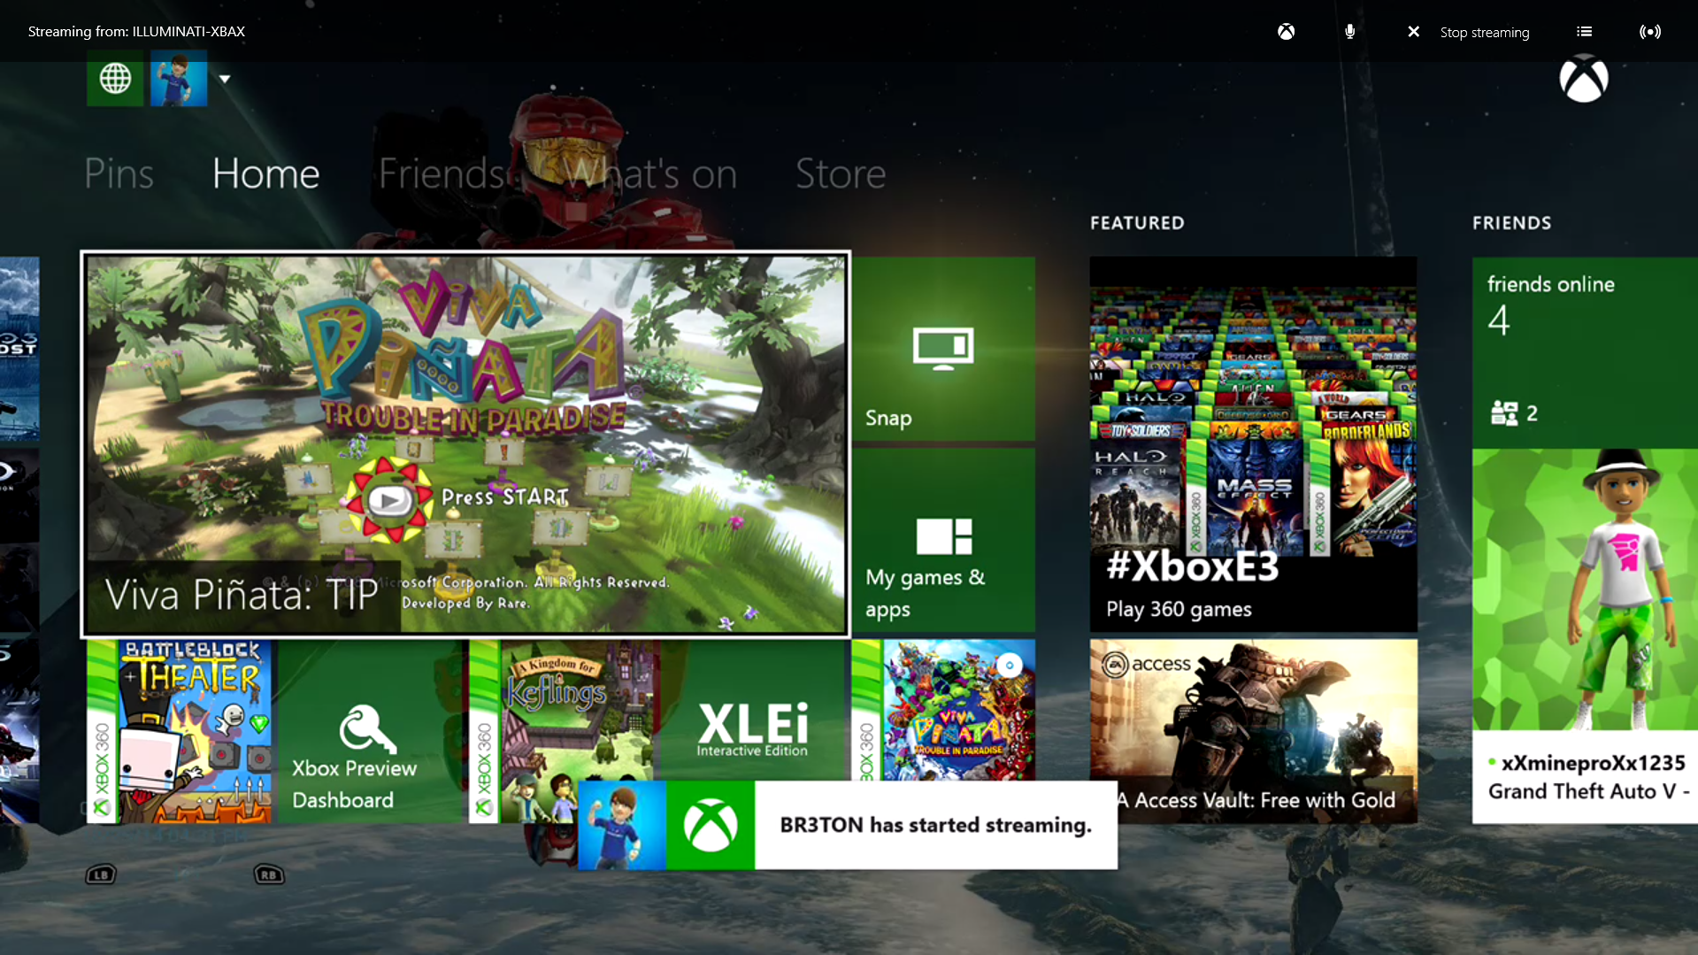Click the followers icon showing 2
1698x955 pixels.
click(x=1503, y=413)
